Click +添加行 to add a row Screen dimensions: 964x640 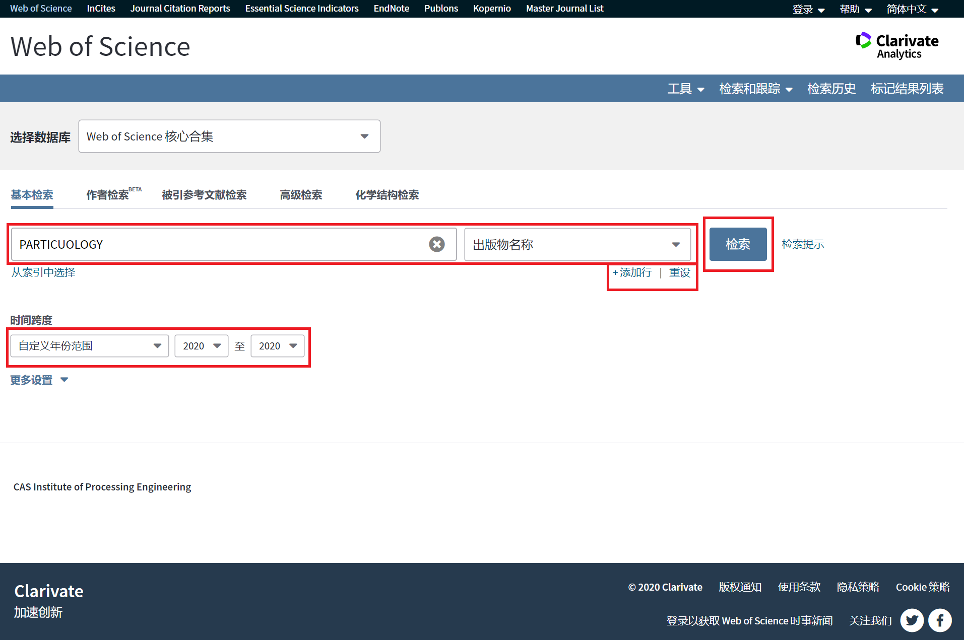(632, 272)
